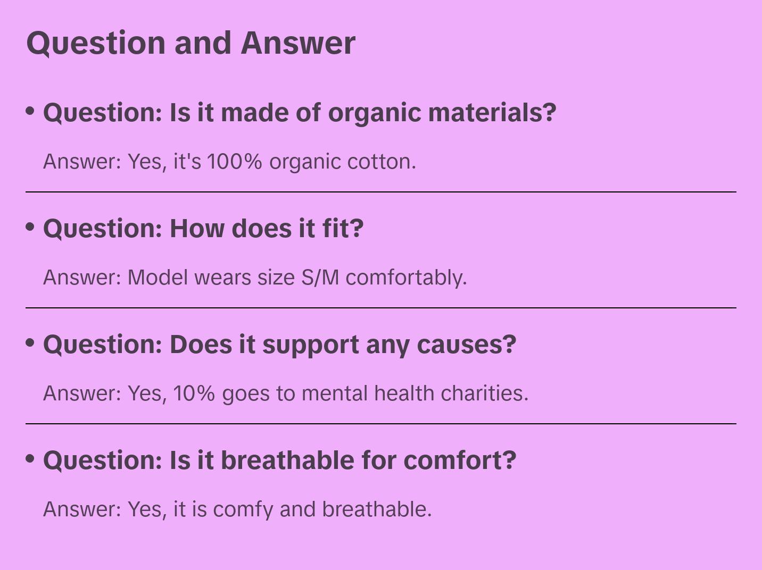Click the 'Question and Answer' heading
This screenshot has width=762, height=570.
pyautogui.click(x=190, y=43)
